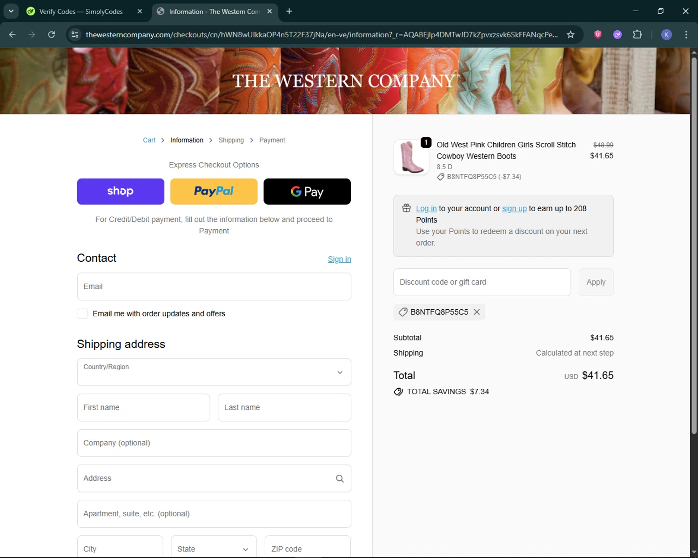Click the applied code tag icon in chip
Screen dimensions: 698x558
pyautogui.click(x=403, y=312)
